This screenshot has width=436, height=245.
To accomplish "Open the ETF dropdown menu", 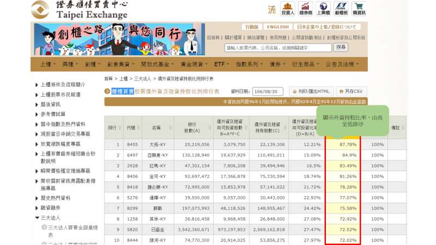I will [x=222, y=64].
